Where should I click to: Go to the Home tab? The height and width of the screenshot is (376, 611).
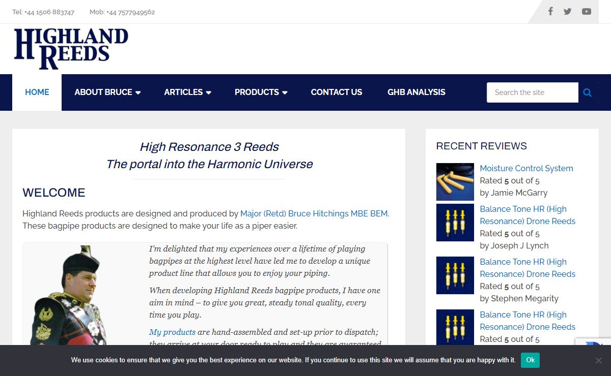37,92
